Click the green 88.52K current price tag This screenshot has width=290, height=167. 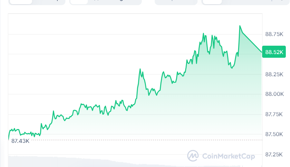(274, 52)
